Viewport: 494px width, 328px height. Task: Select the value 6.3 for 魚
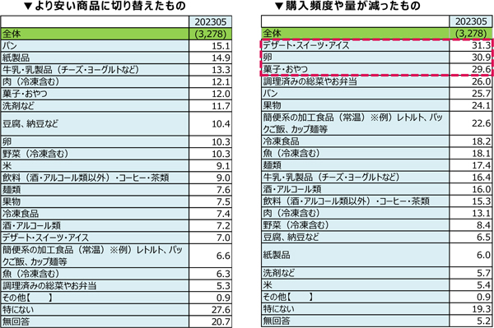[x=223, y=274]
